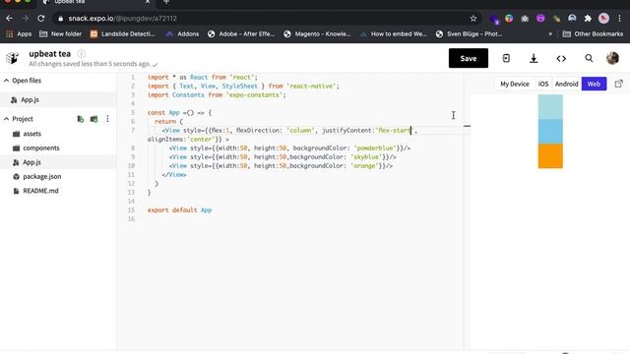Screen dimensions: 630x354
Task: Click the Expo Snack logo
Action: pyautogui.click(x=13, y=58)
